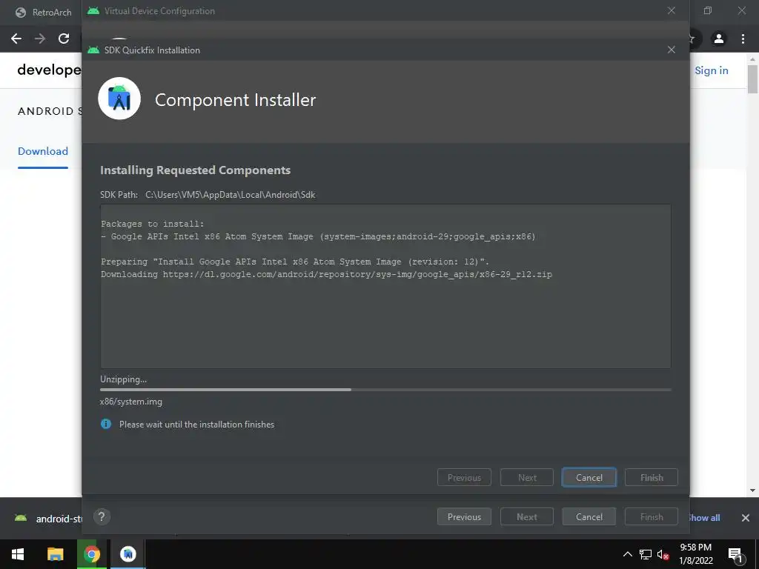Show hidden system tray icons
Image resolution: width=759 pixels, height=569 pixels.
(627, 554)
